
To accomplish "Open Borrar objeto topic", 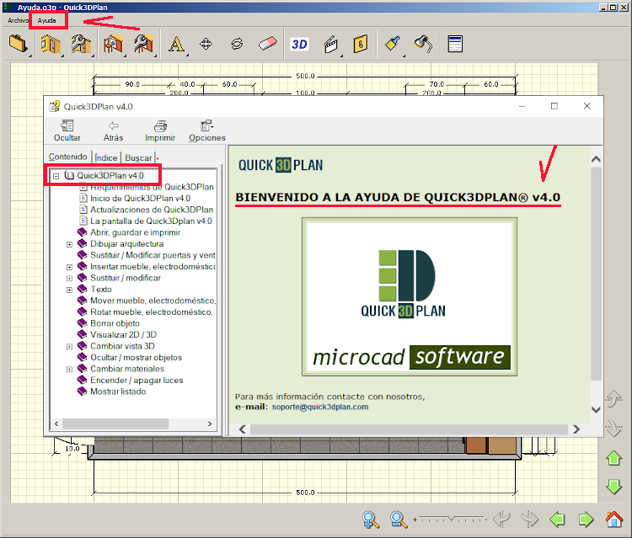I will 115,323.
